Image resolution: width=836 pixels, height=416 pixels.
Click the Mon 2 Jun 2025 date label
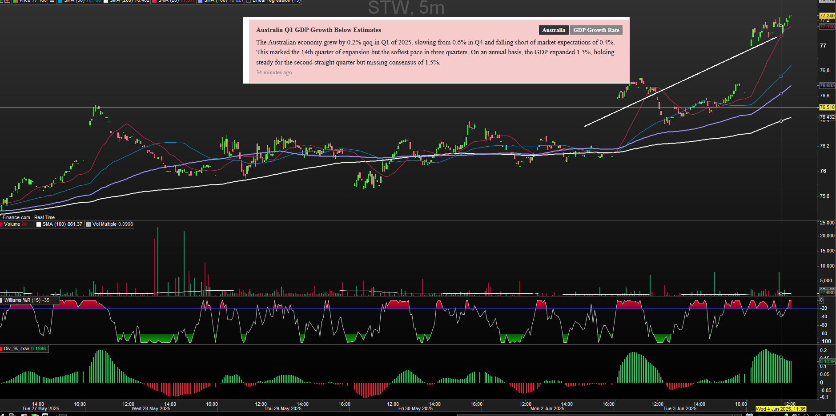click(x=547, y=409)
